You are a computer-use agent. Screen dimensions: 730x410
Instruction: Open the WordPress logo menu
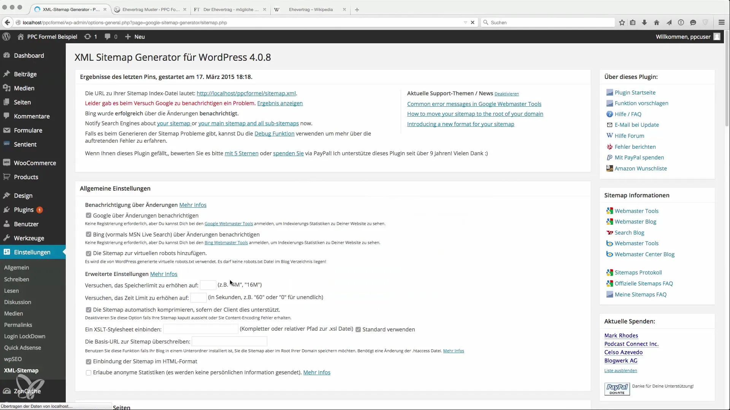(6, 36)
